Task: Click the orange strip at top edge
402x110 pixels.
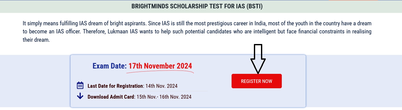Action: pyautogui.click(x=353, y=0)
